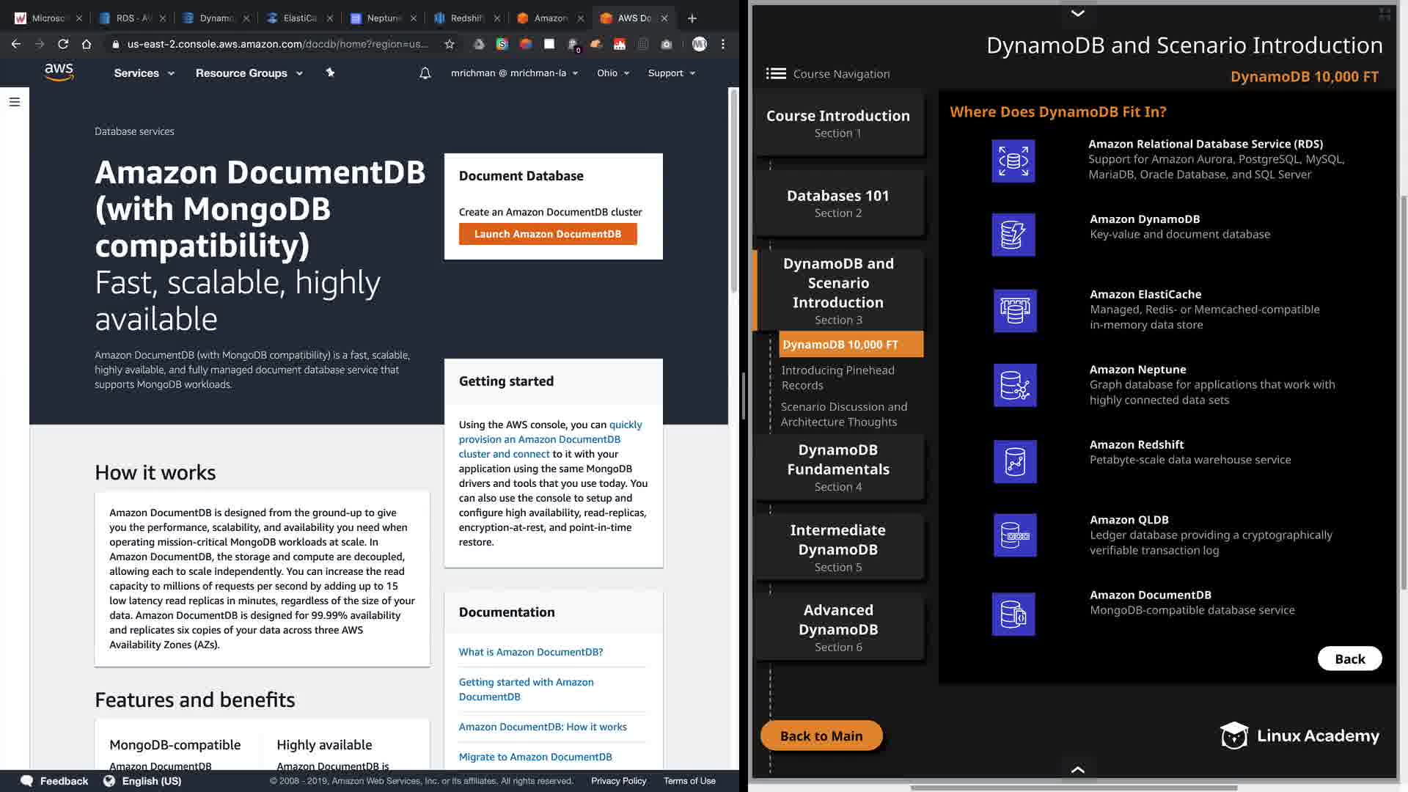
Task: Bookmark page with the star icon
Action: (x=450, y=44)
